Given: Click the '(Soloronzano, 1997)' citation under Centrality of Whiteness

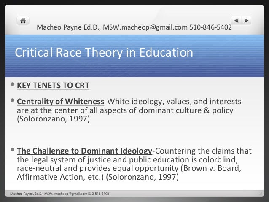Looking at the screenshot, I should 54,119.
